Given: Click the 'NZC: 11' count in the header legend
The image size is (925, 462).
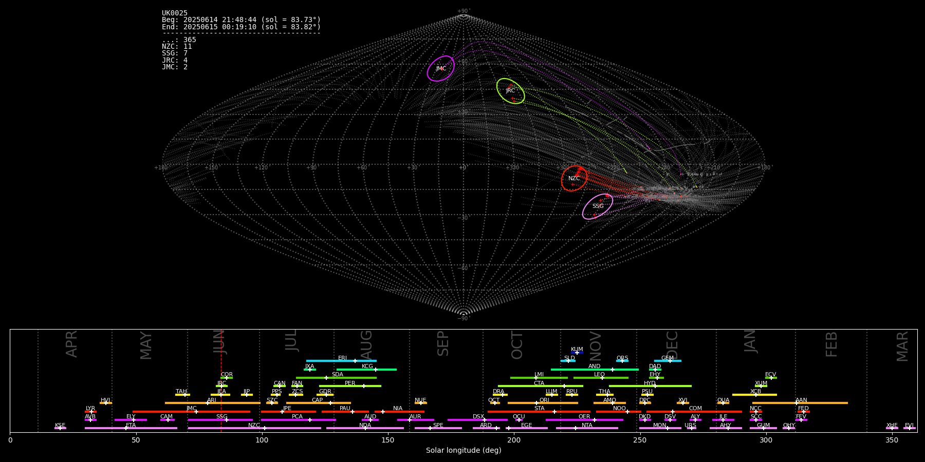Looking at the screenshot, I should coord(177,47).
